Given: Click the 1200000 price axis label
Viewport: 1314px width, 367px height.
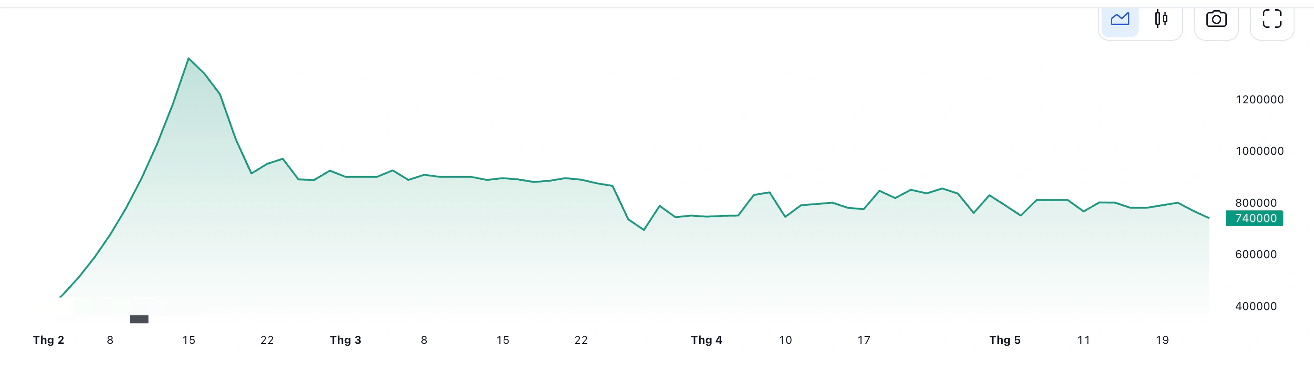Looking at the screenshot, I should (1259, 99).
